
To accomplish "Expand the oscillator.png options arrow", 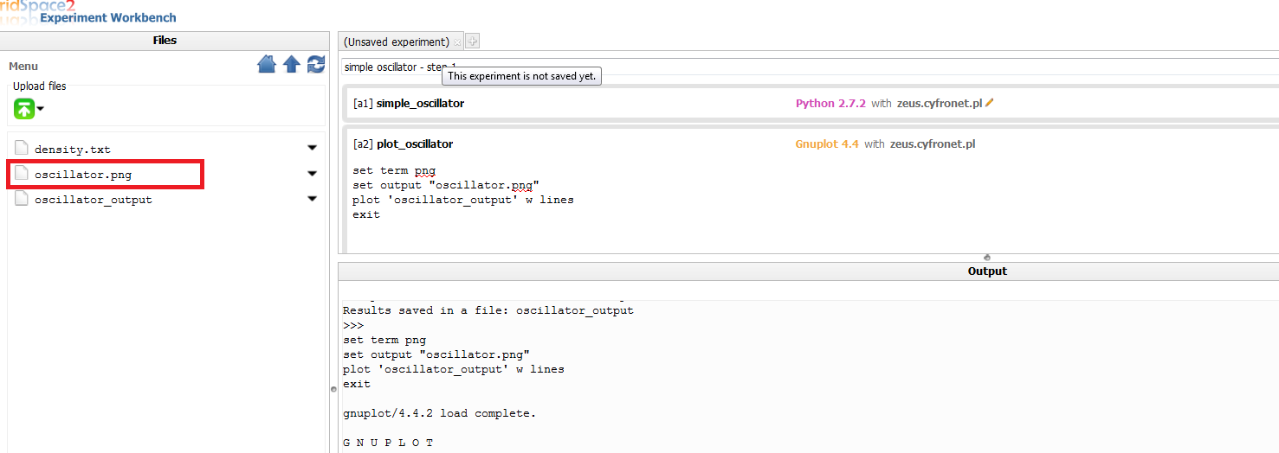I will point(313,174).
